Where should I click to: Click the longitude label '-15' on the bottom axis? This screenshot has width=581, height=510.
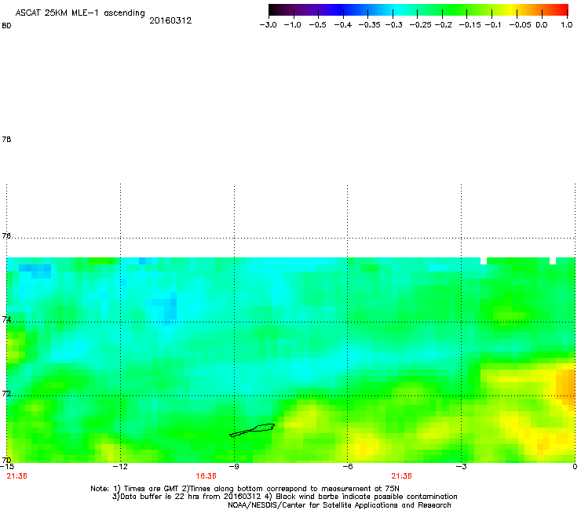pos(7,467)
